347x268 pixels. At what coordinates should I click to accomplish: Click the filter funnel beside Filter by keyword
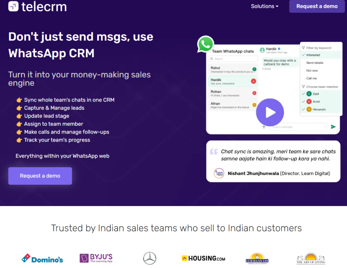pyautogui.click(x=303, y=48)
